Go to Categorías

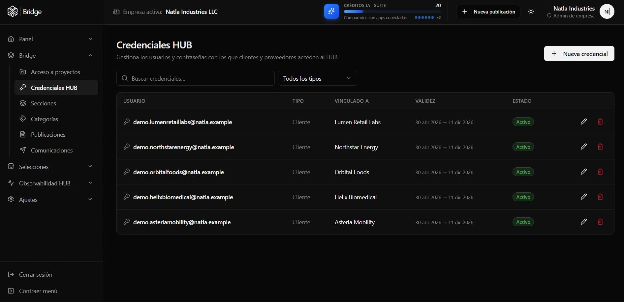[56, 119]
